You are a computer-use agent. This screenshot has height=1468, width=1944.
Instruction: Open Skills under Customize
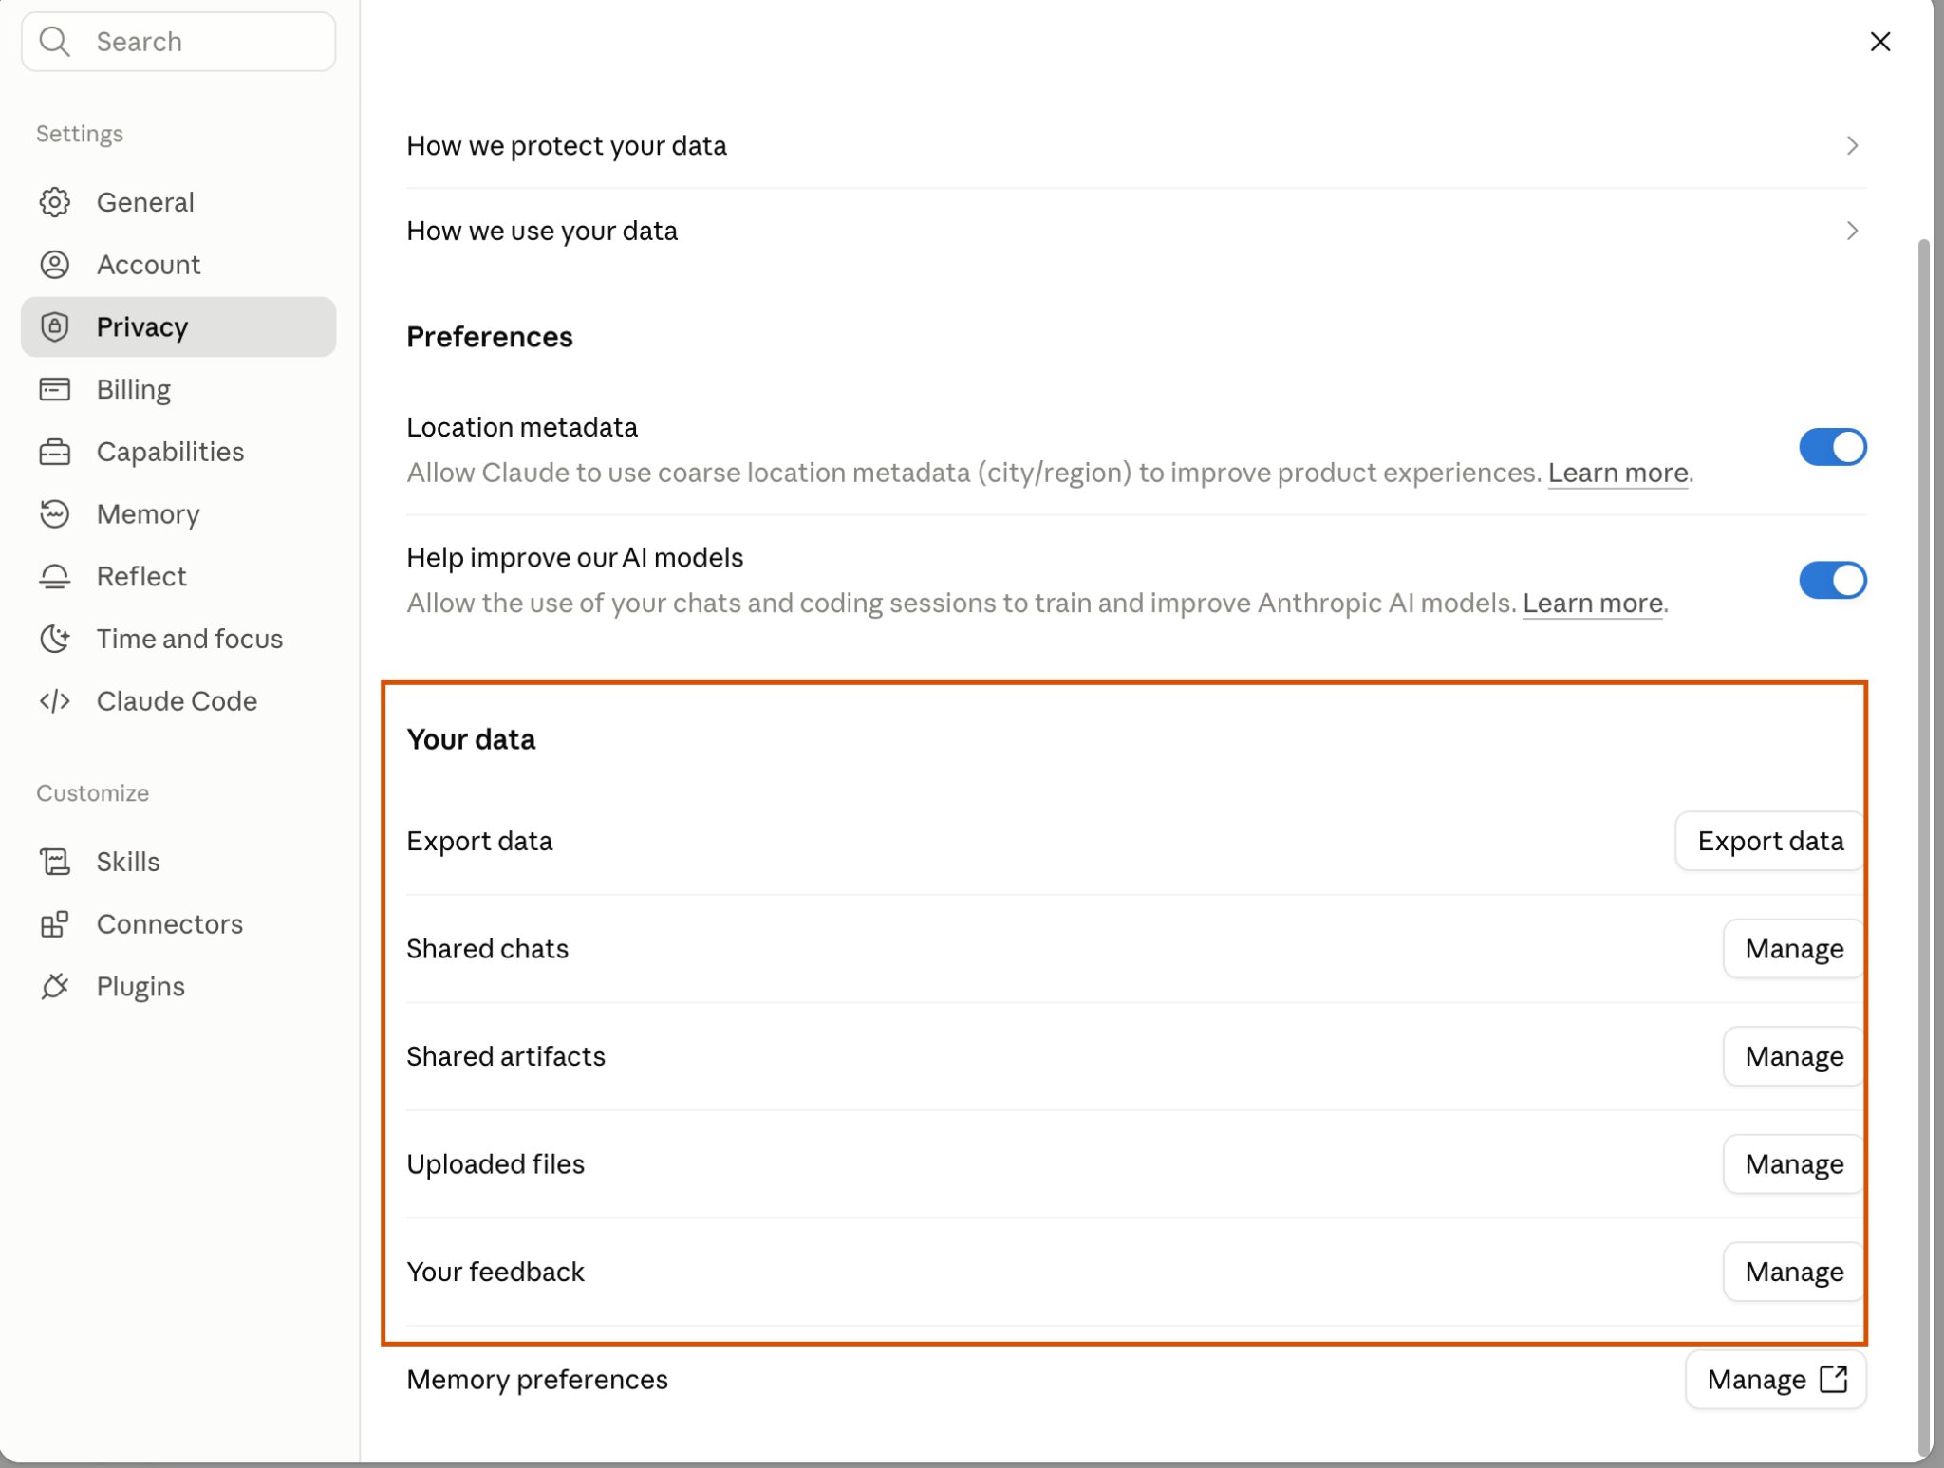tap(178, 862)
